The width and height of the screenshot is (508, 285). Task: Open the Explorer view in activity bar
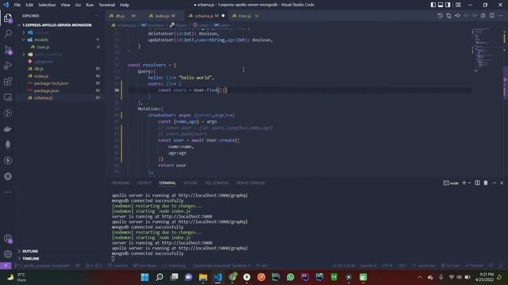pos(8,18)
